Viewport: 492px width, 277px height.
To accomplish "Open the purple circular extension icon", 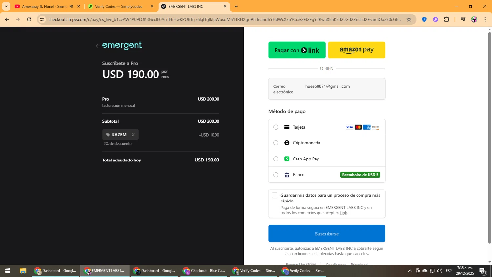I will click(x=435, y=19).
